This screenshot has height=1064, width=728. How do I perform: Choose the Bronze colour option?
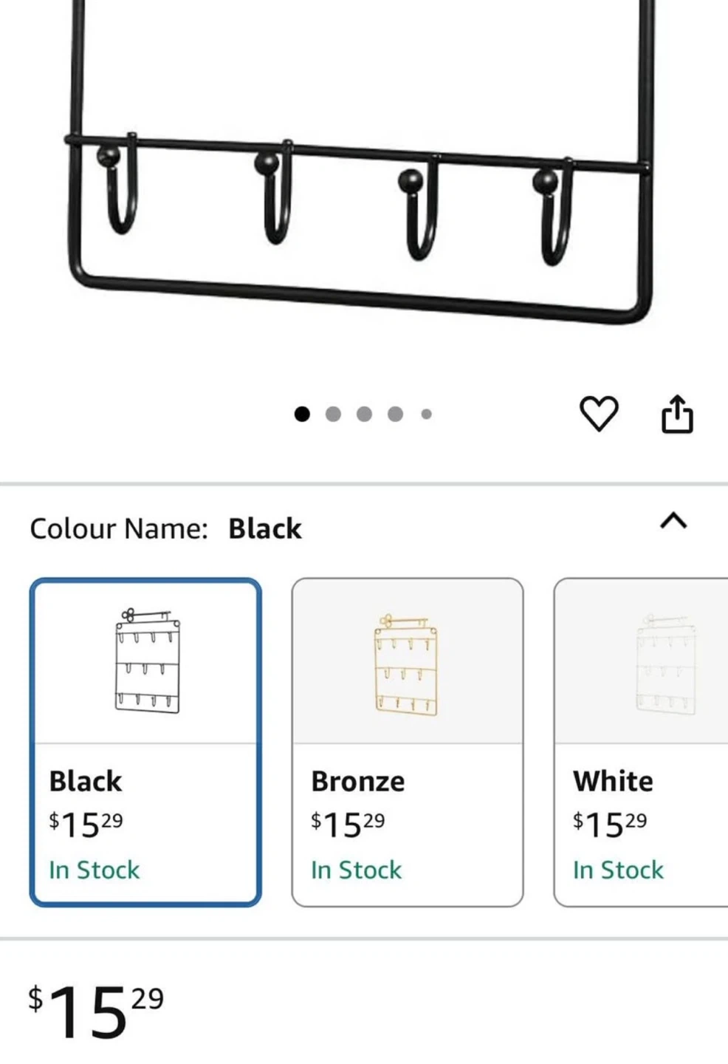pyautogui.click(x=408, y=742)
